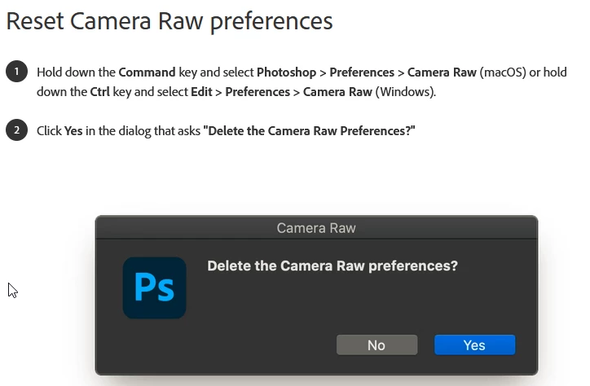Click the bold word 'Command' in step 1

click(x=147, y=72)
